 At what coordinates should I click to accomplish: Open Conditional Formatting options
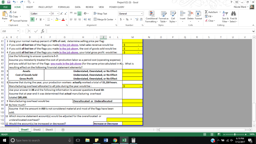click(151, 17)
